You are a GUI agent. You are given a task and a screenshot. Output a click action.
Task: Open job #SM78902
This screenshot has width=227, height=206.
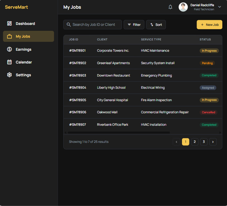78,63
